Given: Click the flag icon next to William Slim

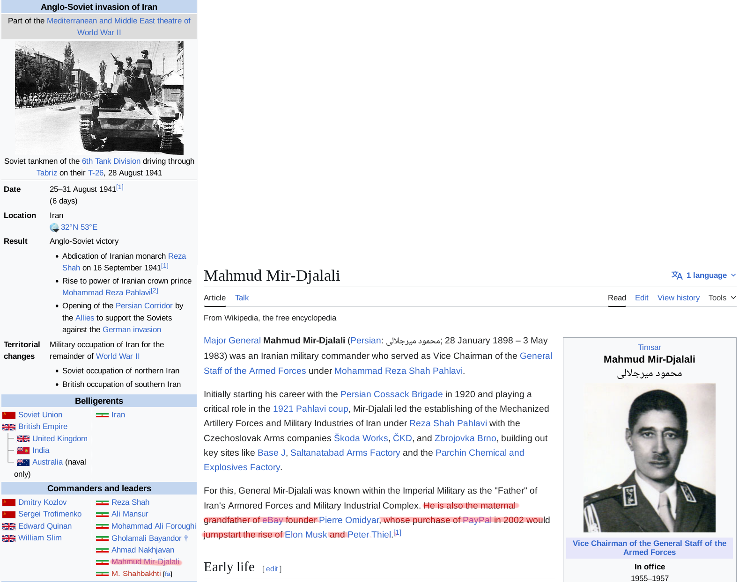Looking at the screenshot, I should pos(9,538).
